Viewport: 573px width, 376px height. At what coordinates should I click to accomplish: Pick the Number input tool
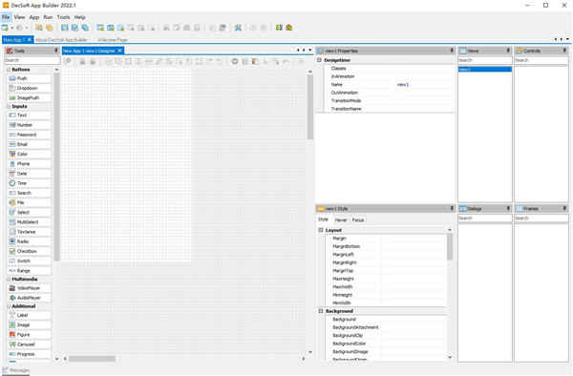coord(30,125)
